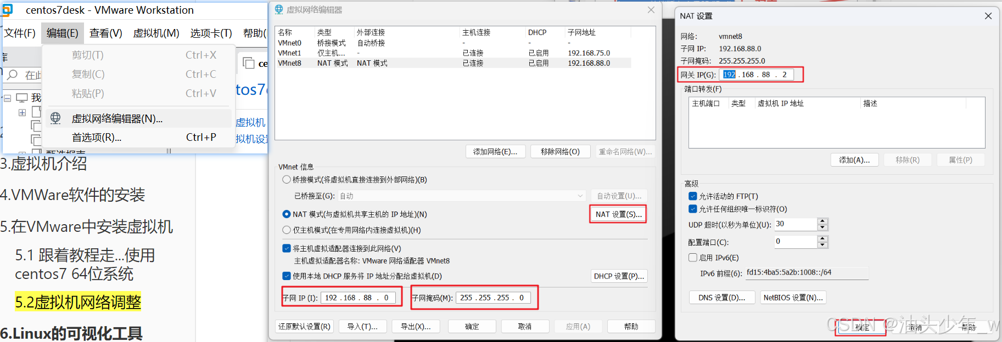Click 还原默认设置(R) button

(304, 327)
